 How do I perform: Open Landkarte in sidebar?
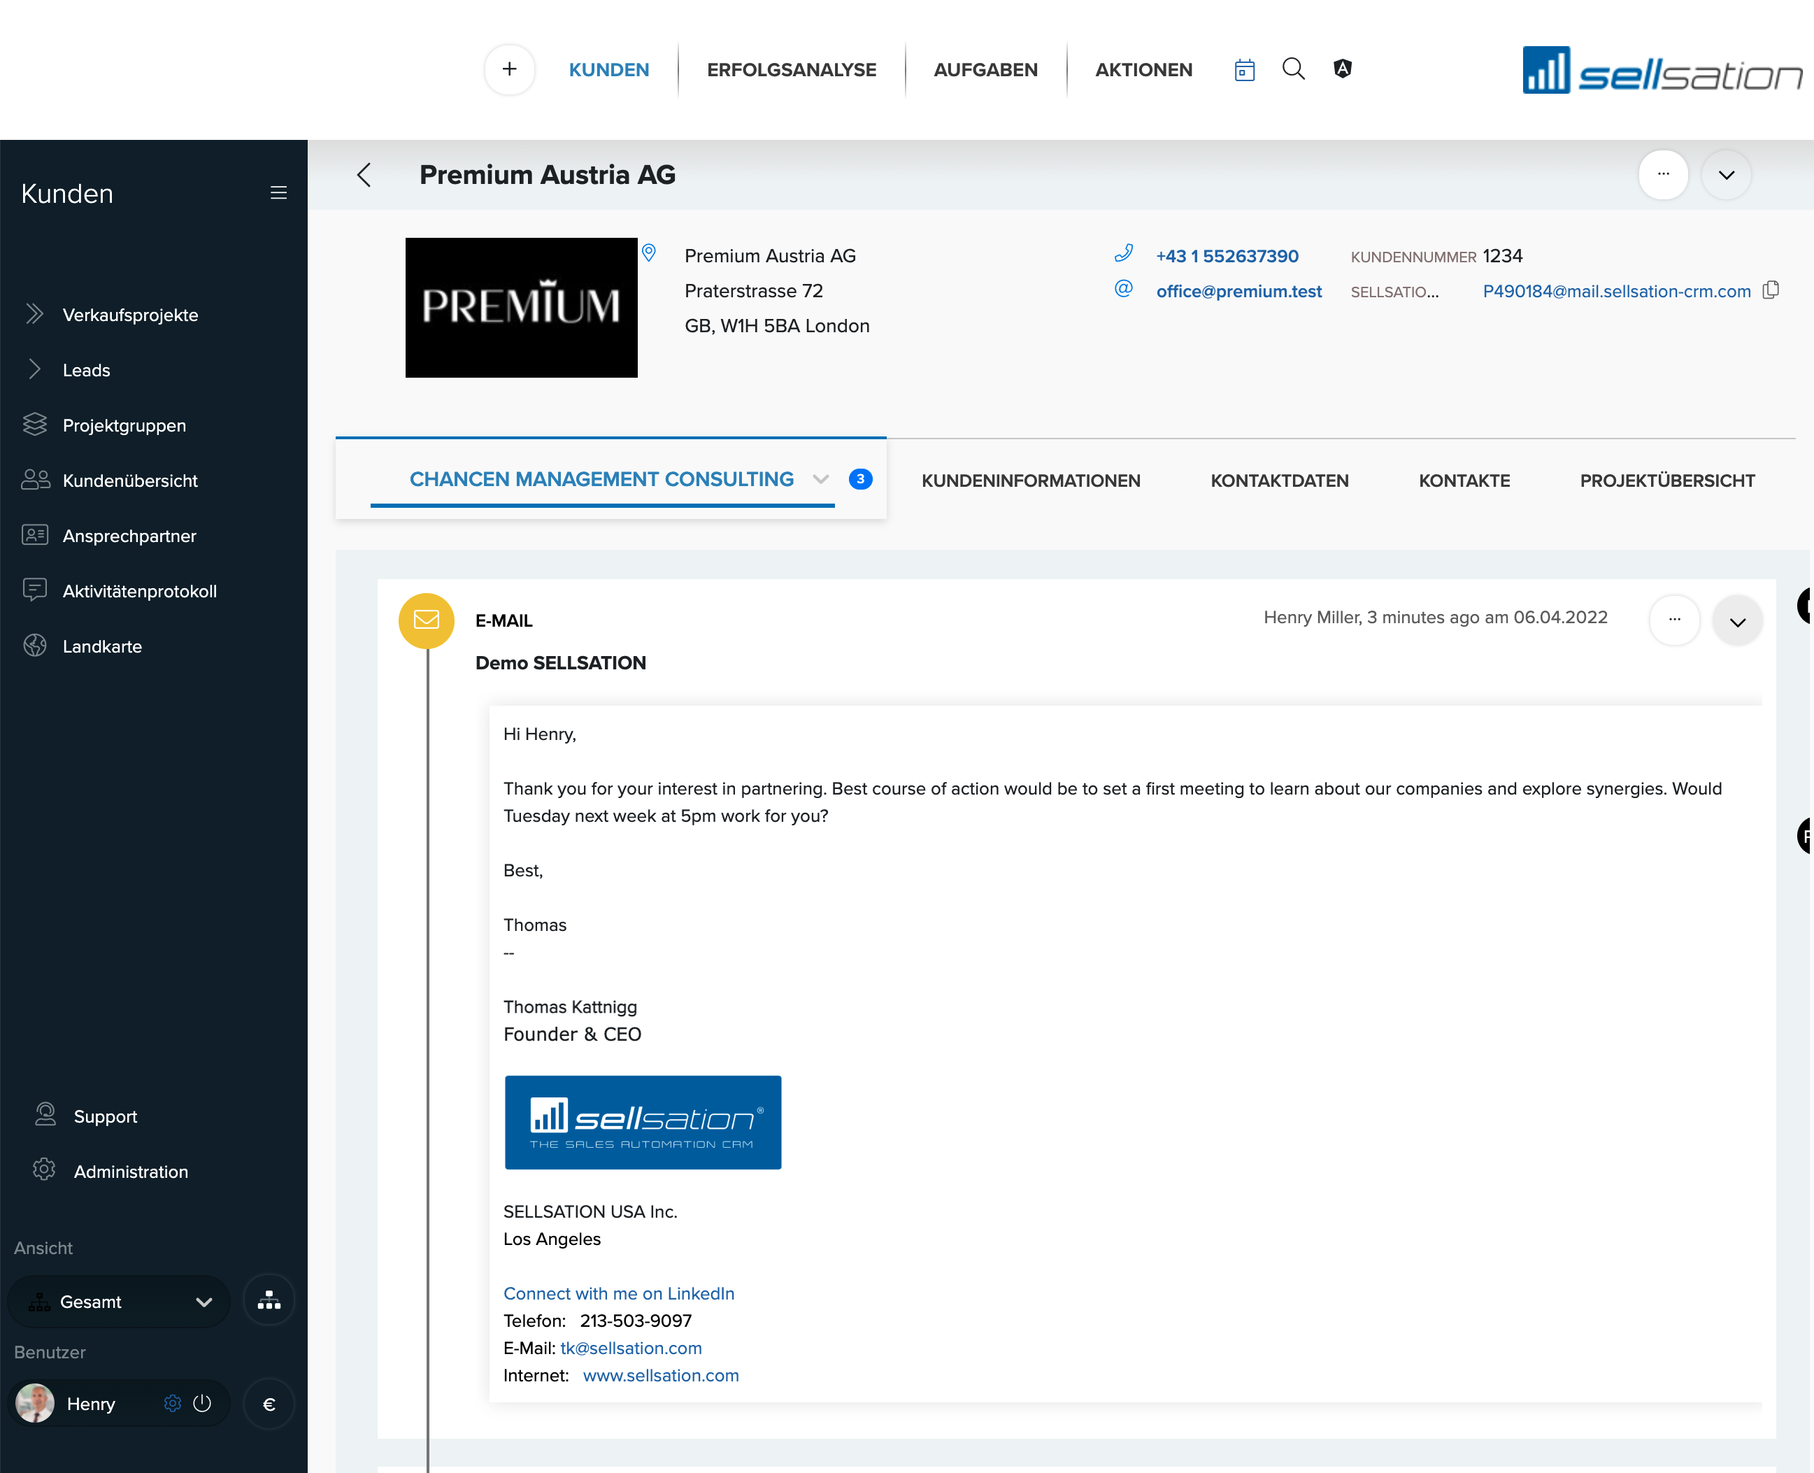point(102,646)
